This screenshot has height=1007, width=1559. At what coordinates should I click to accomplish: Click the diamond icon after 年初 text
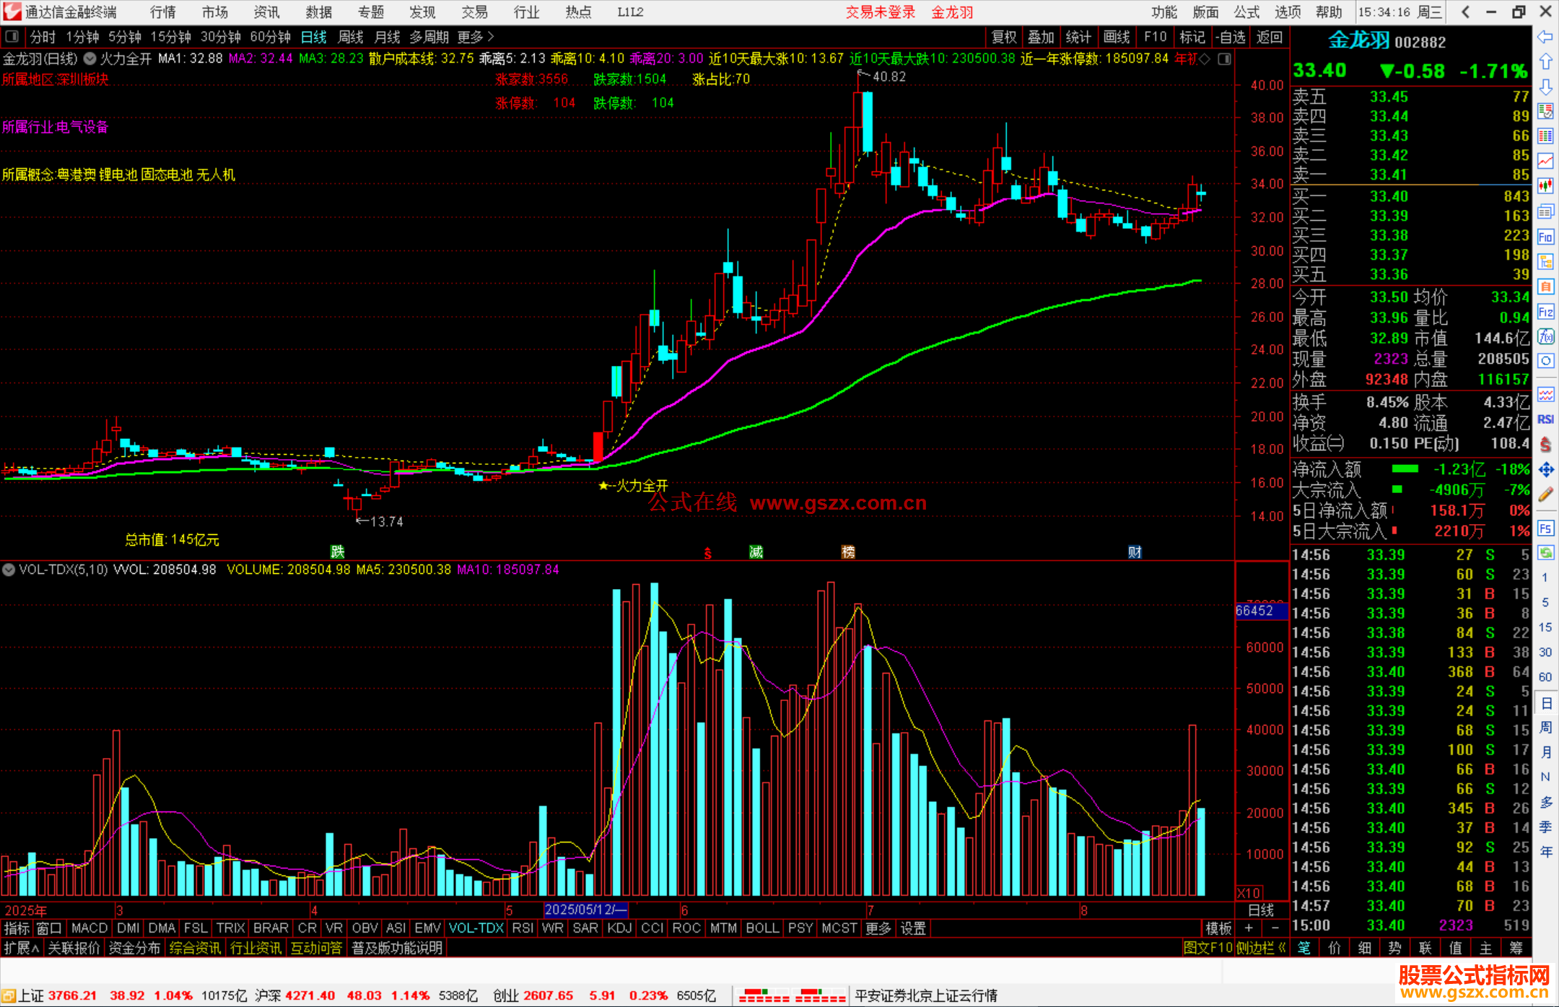[x=1204, y=59]
